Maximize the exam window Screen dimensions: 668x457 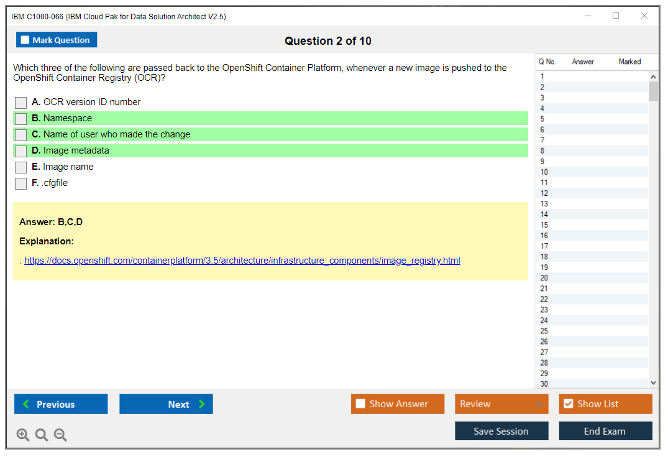616,16
